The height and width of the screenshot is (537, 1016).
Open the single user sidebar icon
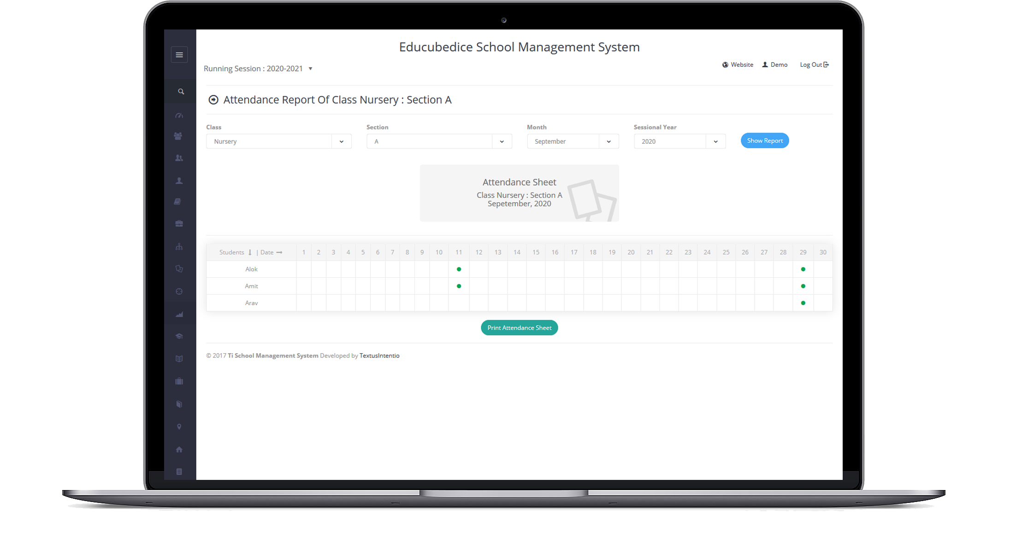(x=179, y=181)
